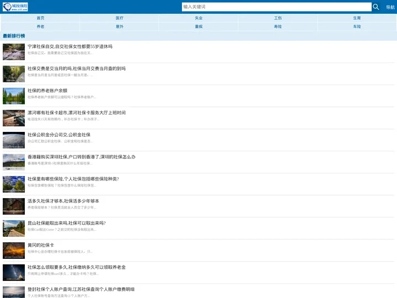Viewport: 397px width, 298px height.
Task: Open the 意外 category
Action: [120, 26]
